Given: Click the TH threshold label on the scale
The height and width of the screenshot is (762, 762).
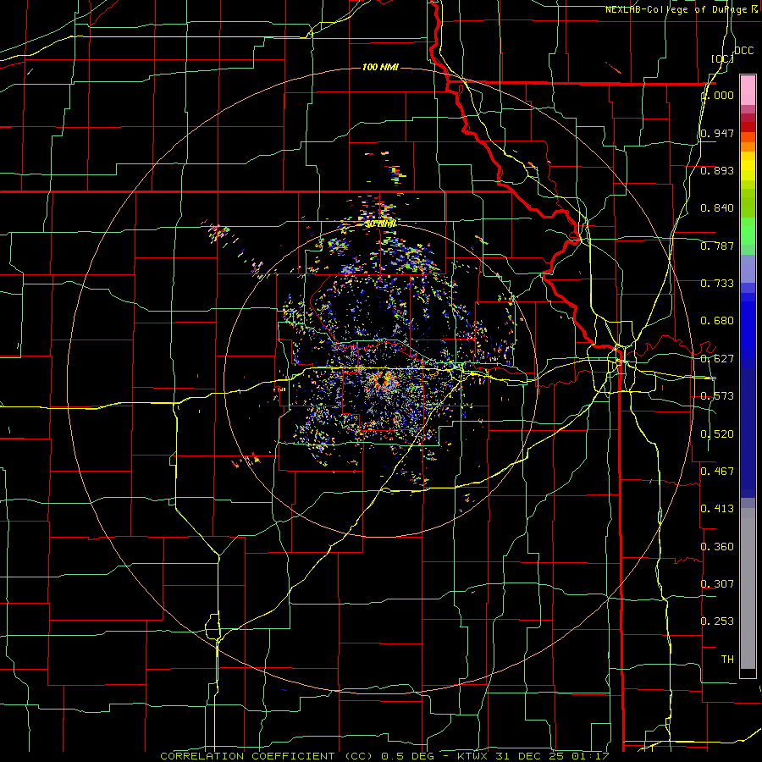Looking at the screenshot, I should pyautogui.click(x=727, y=660).
